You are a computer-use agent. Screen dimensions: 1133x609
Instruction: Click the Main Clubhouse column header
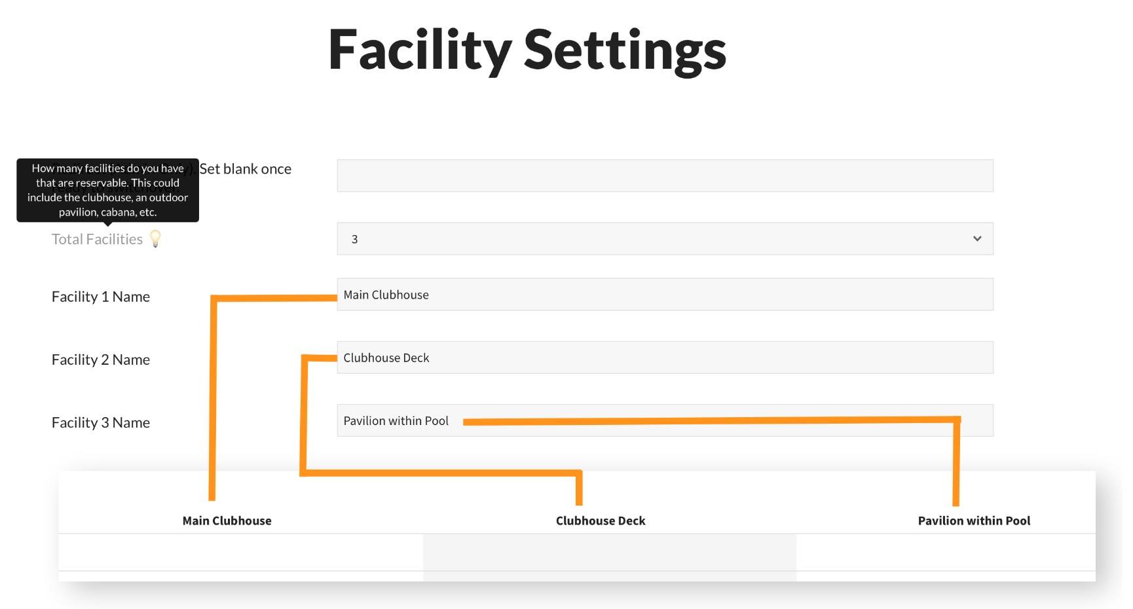[x=227, y=521]
